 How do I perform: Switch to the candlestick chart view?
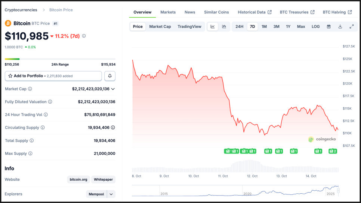coord(224,26)
